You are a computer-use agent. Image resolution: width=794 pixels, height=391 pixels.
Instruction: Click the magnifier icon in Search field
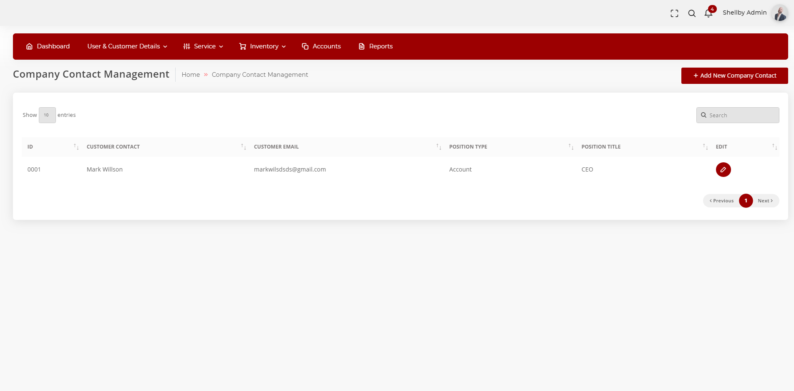(x=703, y=115)
